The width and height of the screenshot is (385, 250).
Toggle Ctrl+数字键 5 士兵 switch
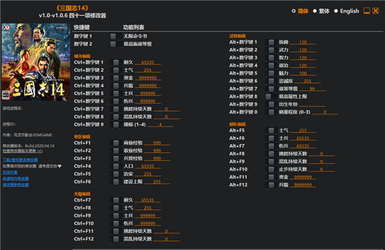(x=116, y=94)
